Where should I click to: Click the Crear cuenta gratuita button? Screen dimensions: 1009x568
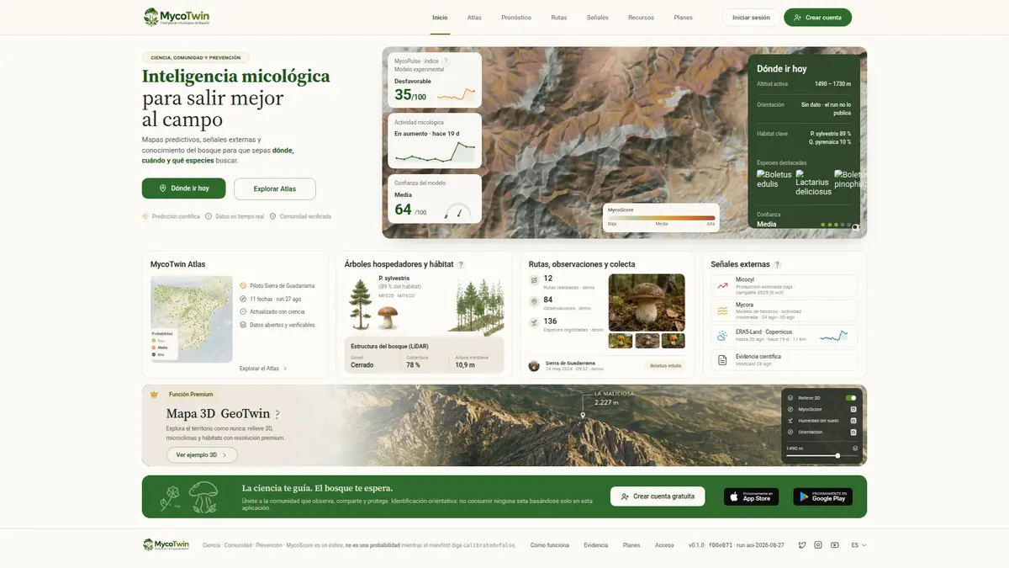click(658, 496)
